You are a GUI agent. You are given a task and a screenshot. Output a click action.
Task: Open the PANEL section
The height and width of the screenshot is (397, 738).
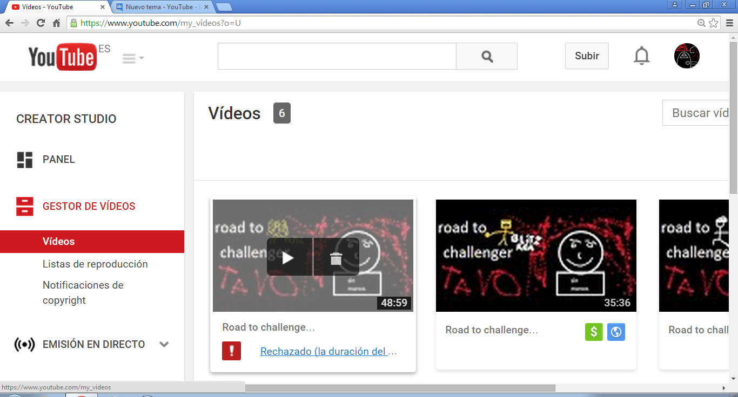click(x=59, y=159)
